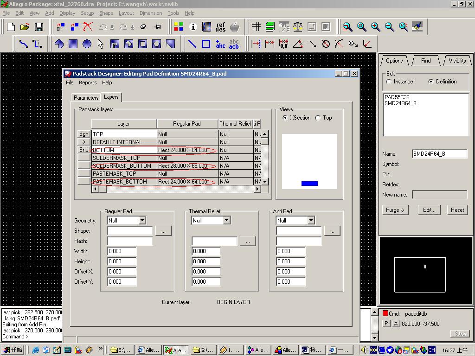Image resolution: width=475 pixels, height=356 pixels.
Task: Select the Instance radio button
Action: 389,82
